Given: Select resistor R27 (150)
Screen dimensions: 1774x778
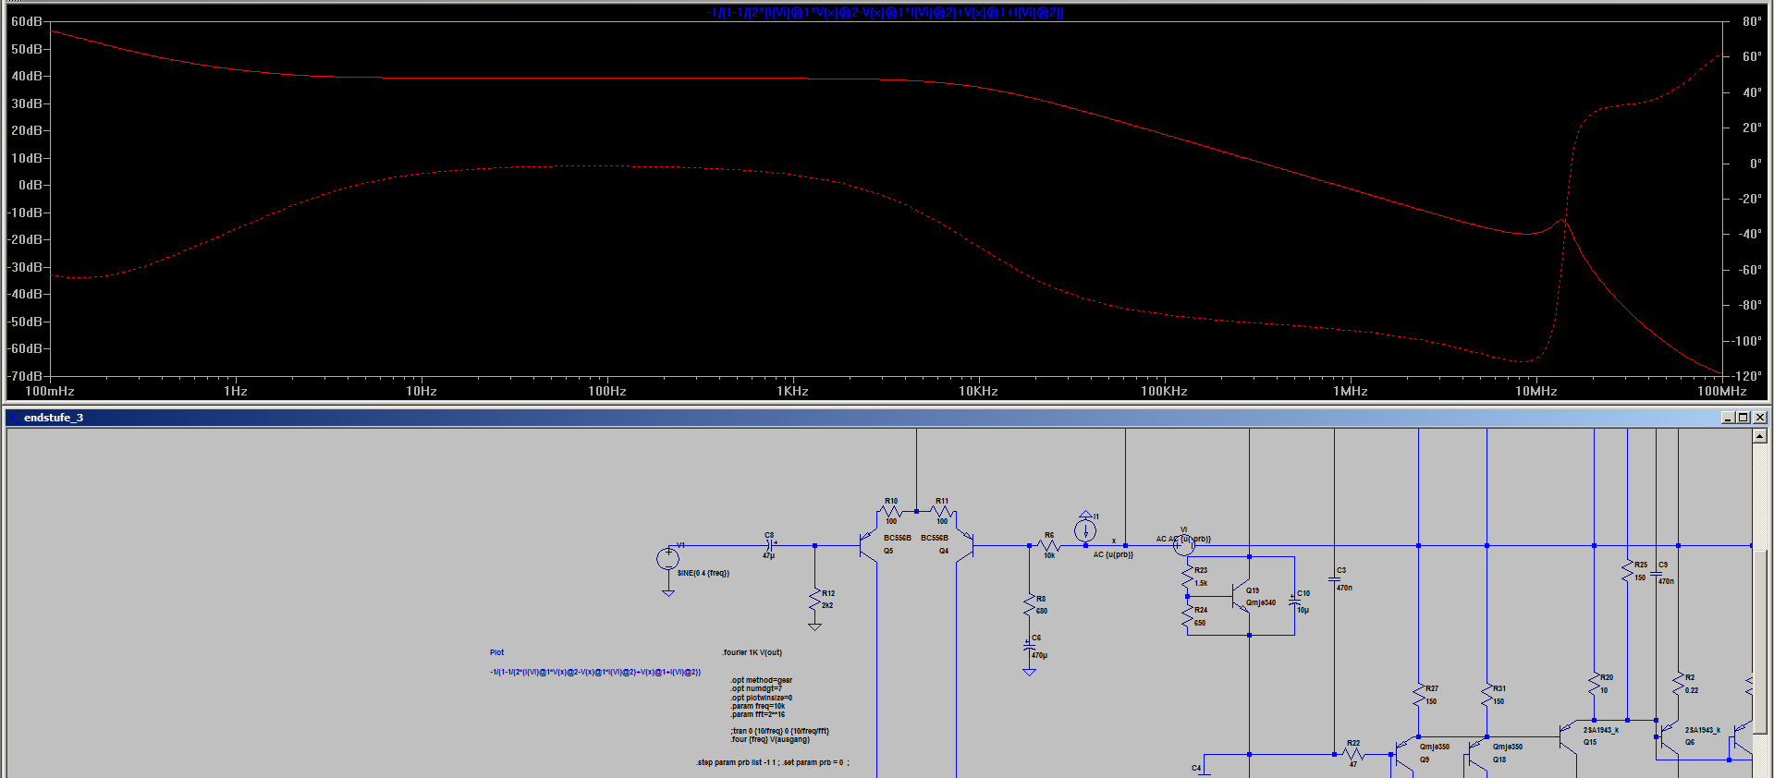Looking at the screenshot, I should tap(1418, 695).
